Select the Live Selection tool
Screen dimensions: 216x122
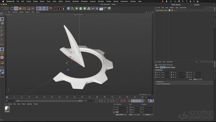[12, 9]
